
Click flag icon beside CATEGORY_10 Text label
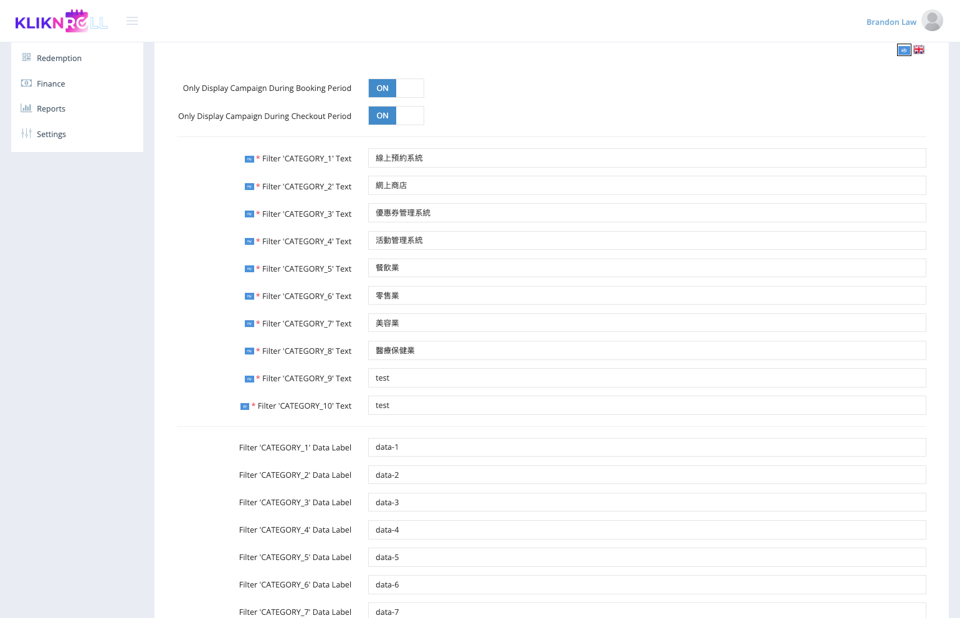click(245, 406)
